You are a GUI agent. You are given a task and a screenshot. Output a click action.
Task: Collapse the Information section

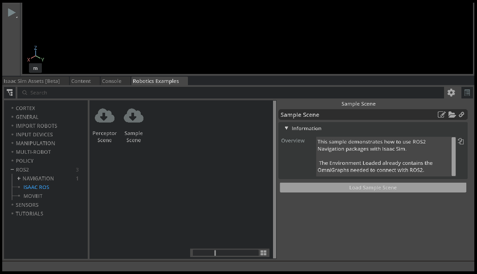(x=286, y=128)
